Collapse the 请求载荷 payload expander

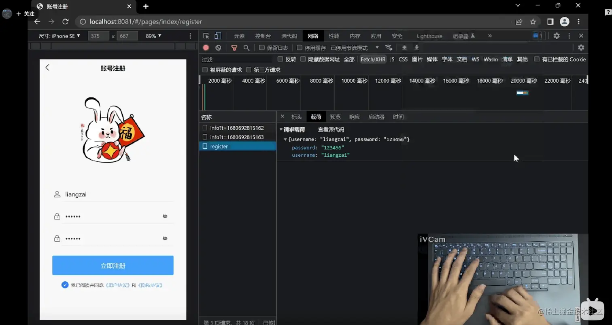point(281,129)
